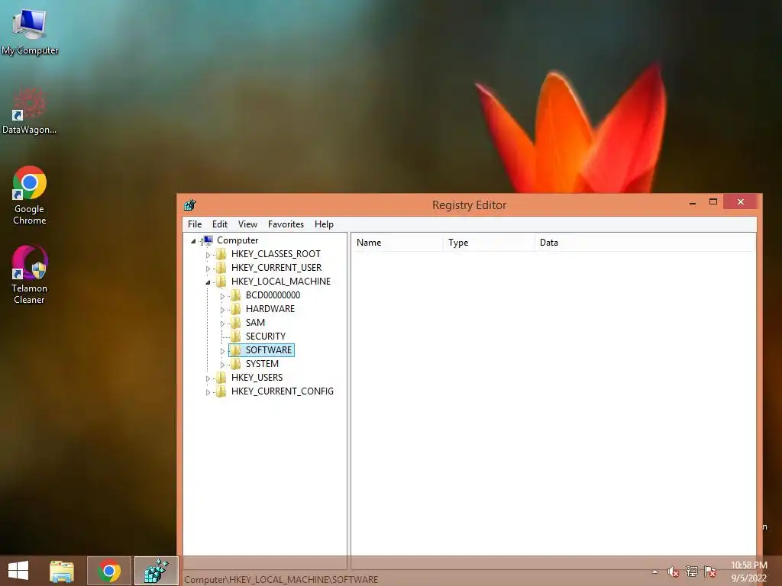
Task: Click the Action Center flag tray icon
Action: (710, 572)
